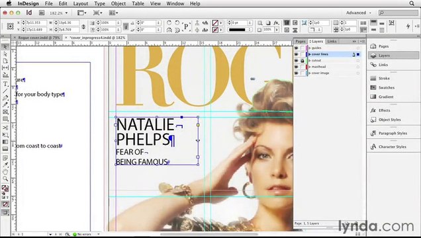The height and width of the screenshot is (238, 421).
Task: Select the Scissors tool
Action: [5, 128]
